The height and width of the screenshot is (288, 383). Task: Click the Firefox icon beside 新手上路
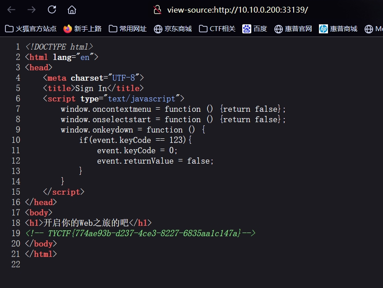(x=67, y=29)
